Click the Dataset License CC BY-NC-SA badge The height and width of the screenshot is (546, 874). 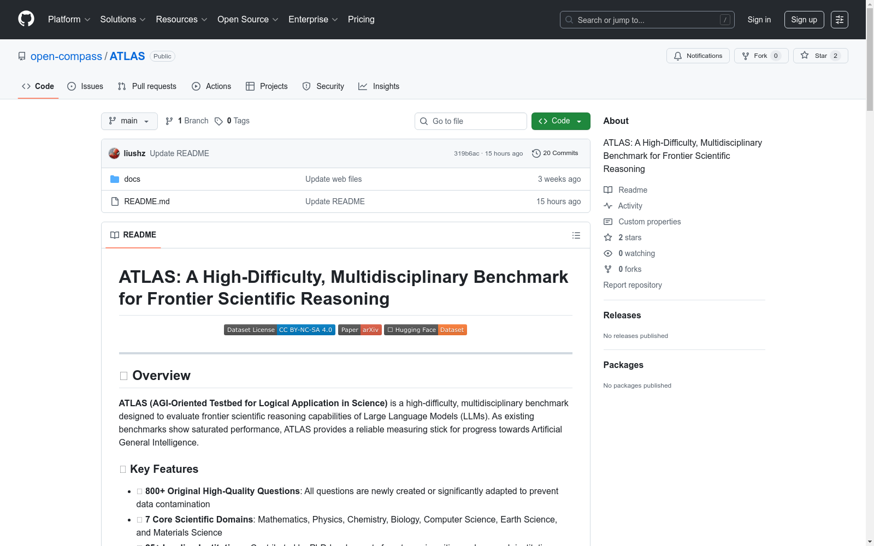point(280,330)
